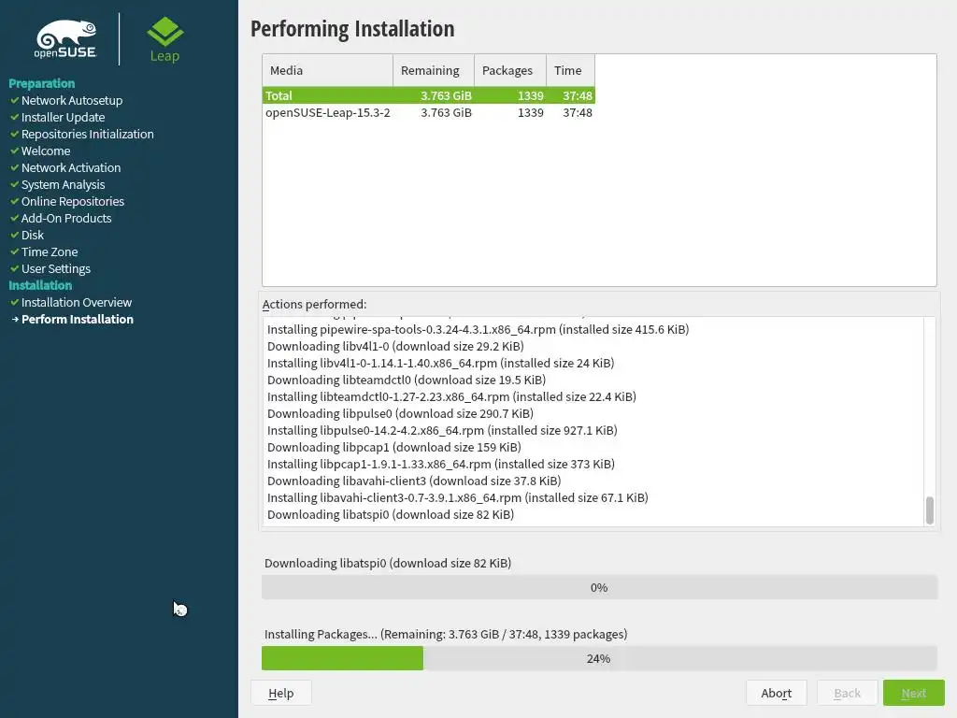Click the Installer Update step

[x=63, y=117]
